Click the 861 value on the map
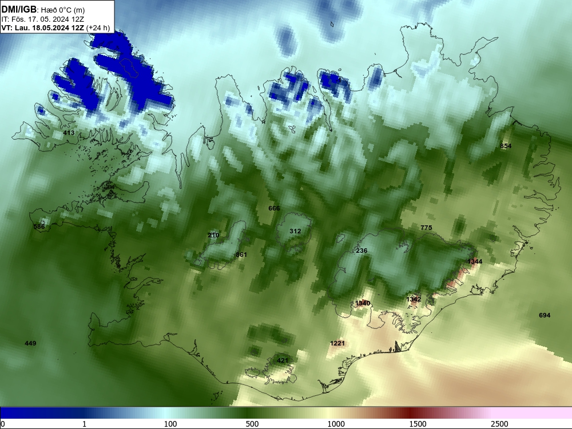 pos(241,255)
